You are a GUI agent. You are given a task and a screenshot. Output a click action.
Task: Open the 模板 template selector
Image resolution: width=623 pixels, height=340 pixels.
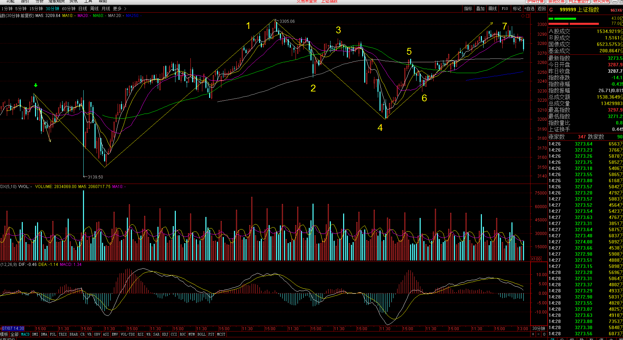(x=4, y=335)
